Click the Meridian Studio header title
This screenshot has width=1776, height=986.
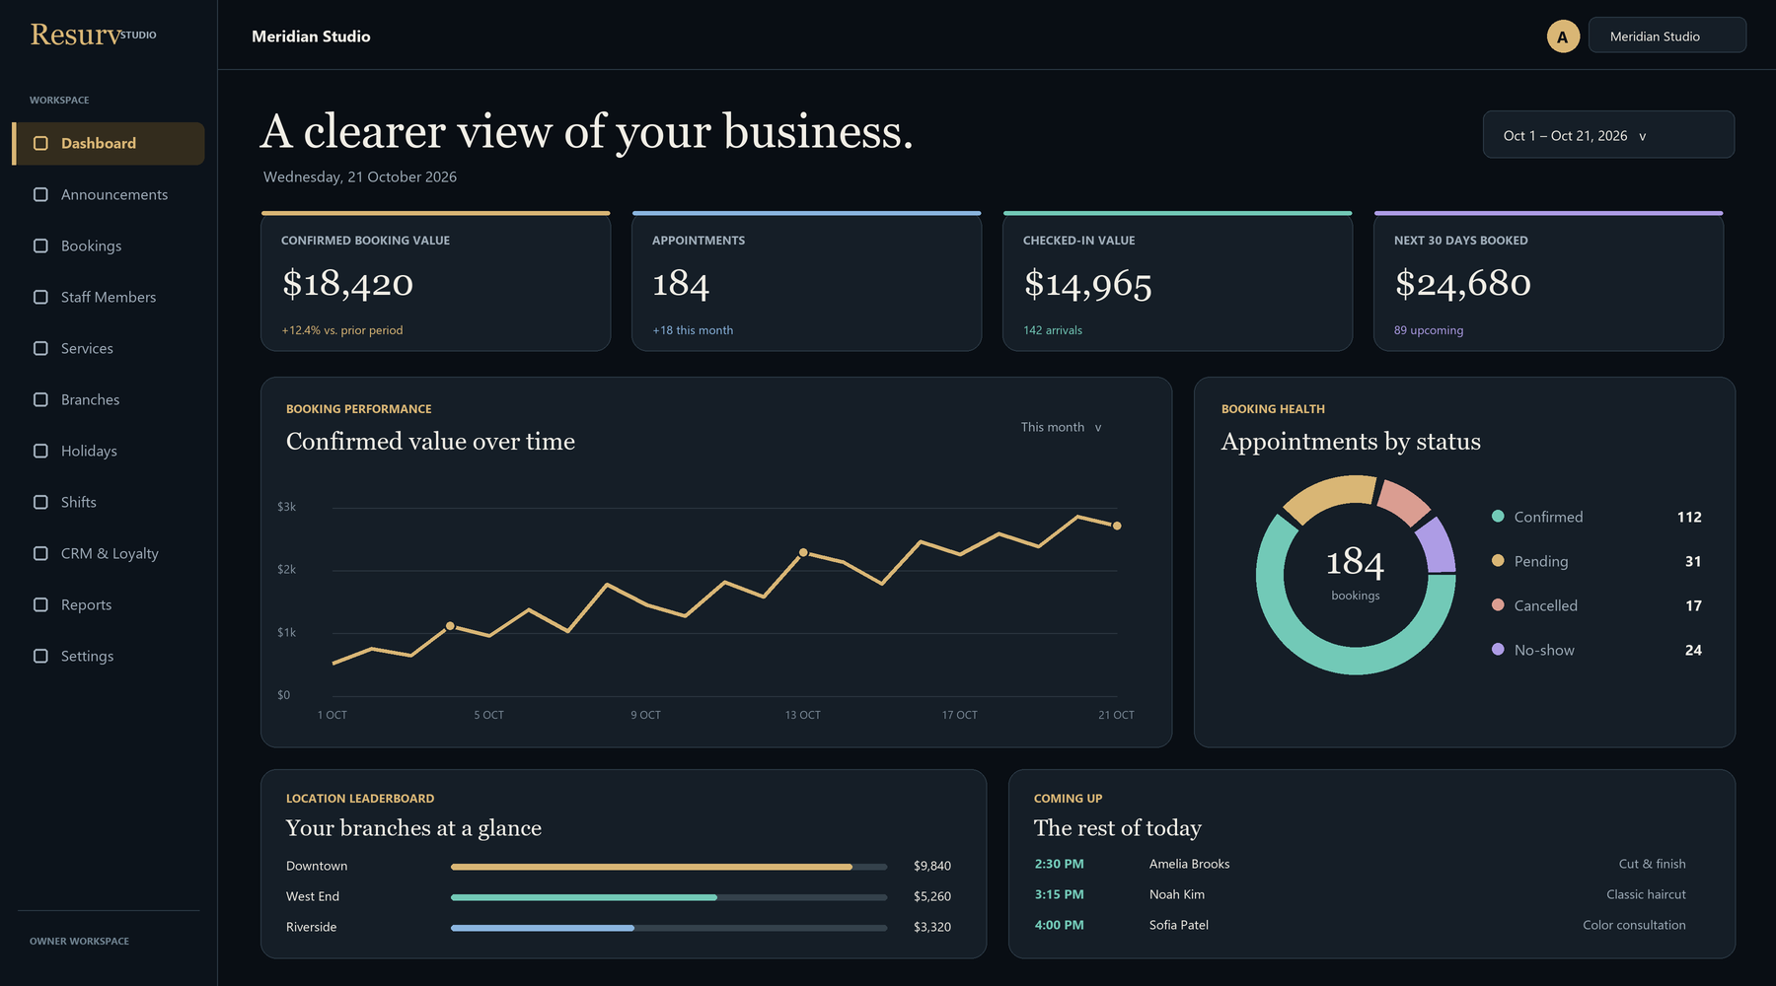point(311,36)
